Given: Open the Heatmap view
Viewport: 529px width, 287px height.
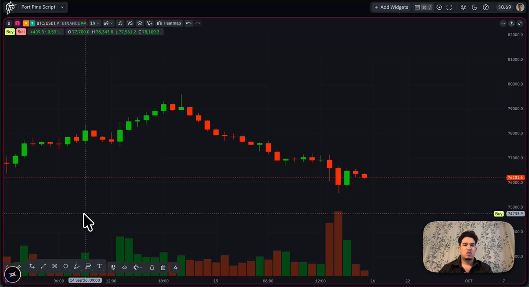Looking at the screenshot, I should click(169, 23).
